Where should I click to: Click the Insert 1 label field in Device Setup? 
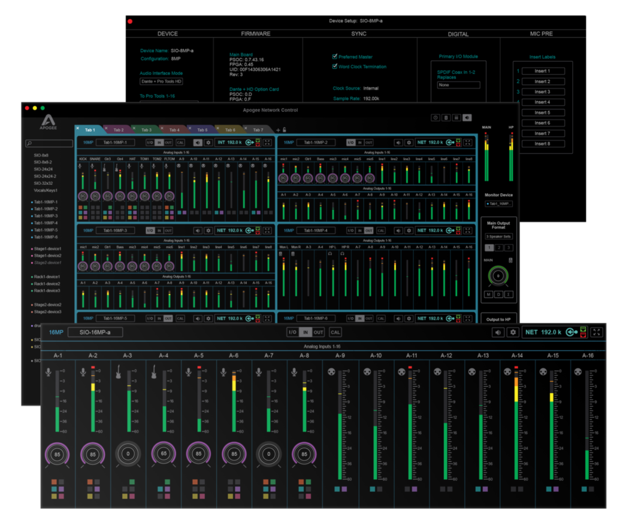pos(543,71)
